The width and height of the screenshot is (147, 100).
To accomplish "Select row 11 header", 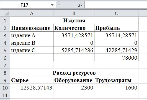I will (5, 95).
